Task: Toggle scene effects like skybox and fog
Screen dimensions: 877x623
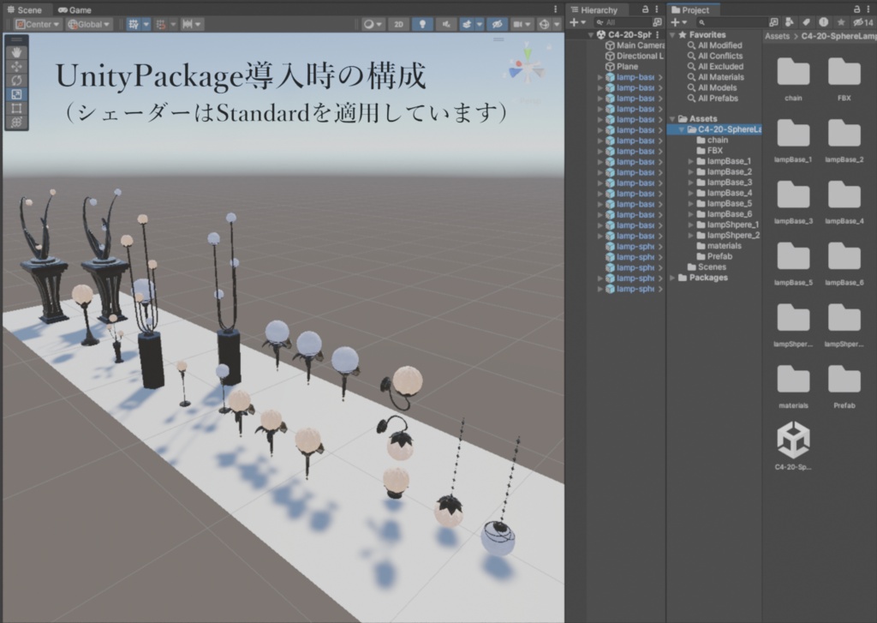Action: (467, 24)
